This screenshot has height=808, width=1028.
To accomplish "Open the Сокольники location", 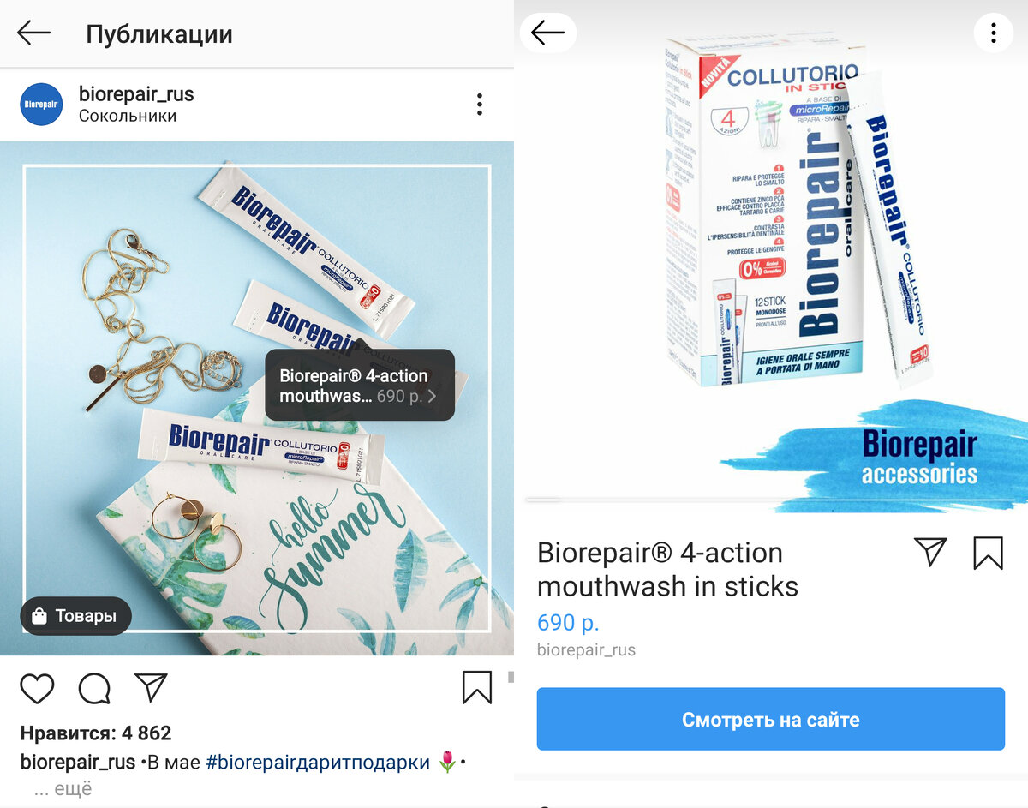I will coord(128,116).
